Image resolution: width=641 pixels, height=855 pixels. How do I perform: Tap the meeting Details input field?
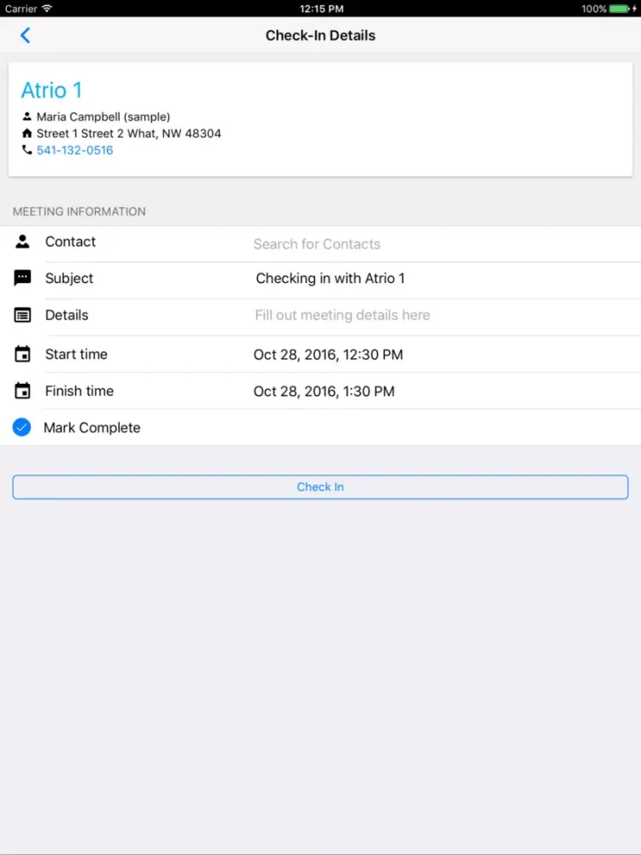tap(342, 315)
